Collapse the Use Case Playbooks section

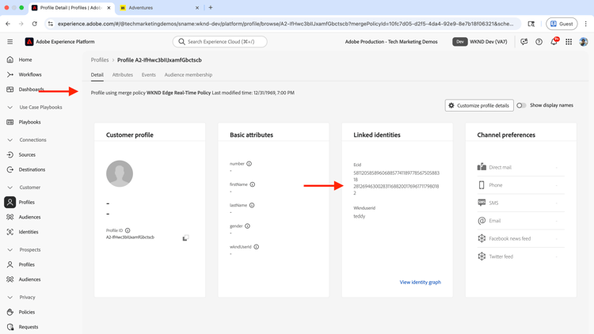coord(10,107)
